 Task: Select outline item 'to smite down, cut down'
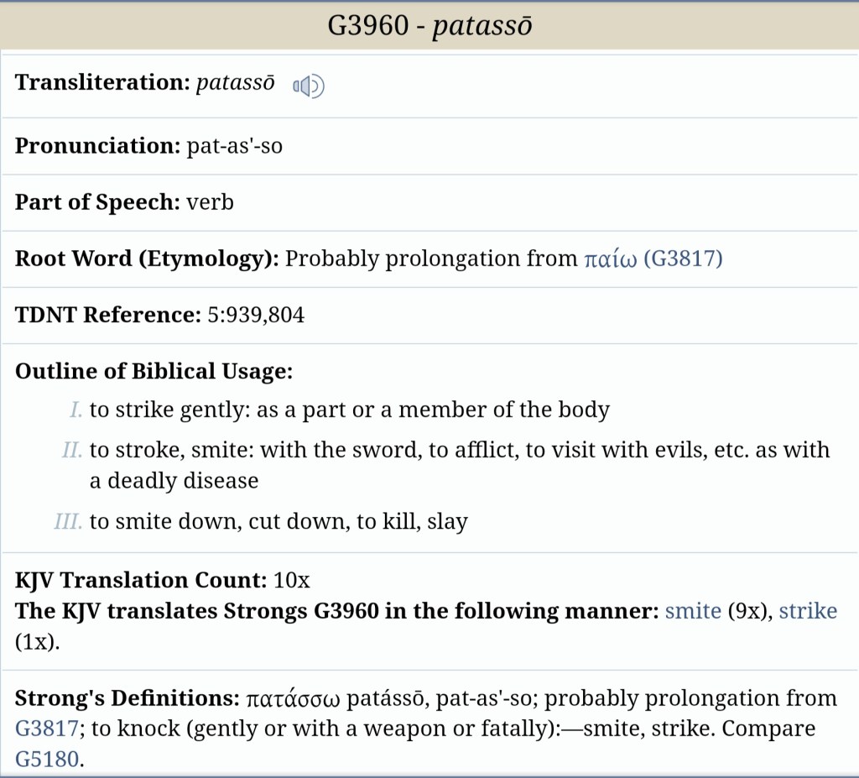(278, 521)
